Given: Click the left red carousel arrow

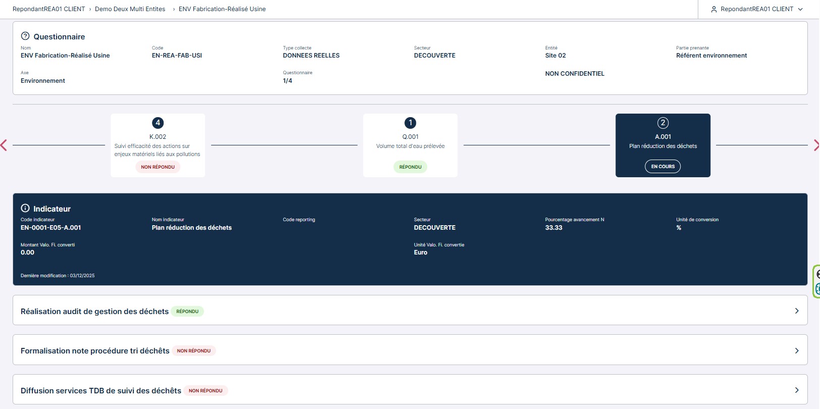Looking at the screenshot, I should [4, 145].
